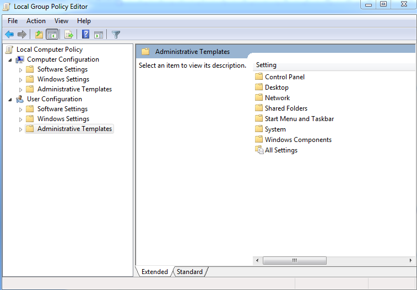Select the Desktop list entry
417x290 pixels.
pyautogui.click(x=277, y=87)
